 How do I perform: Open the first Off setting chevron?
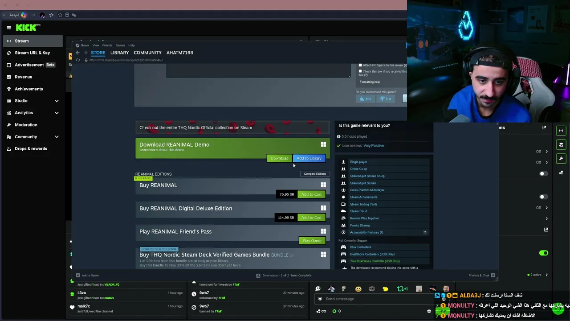click(x=547, y=152)
